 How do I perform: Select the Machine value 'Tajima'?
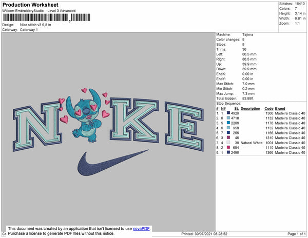pyautogui.click(x=248, y=34)
